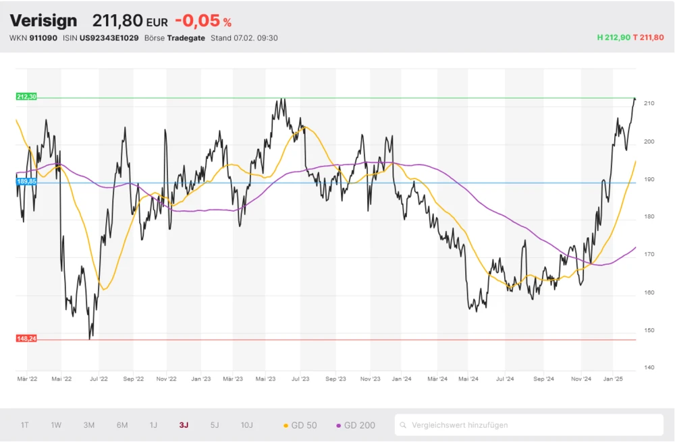Click the green 212,30 high label
Screen dimensions: 675x446
point(26,97)
